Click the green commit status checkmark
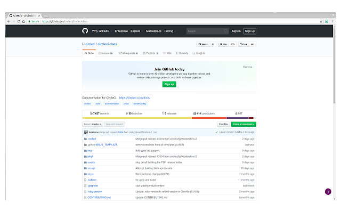The image size is (341, 213). click(x=217, y=132)
